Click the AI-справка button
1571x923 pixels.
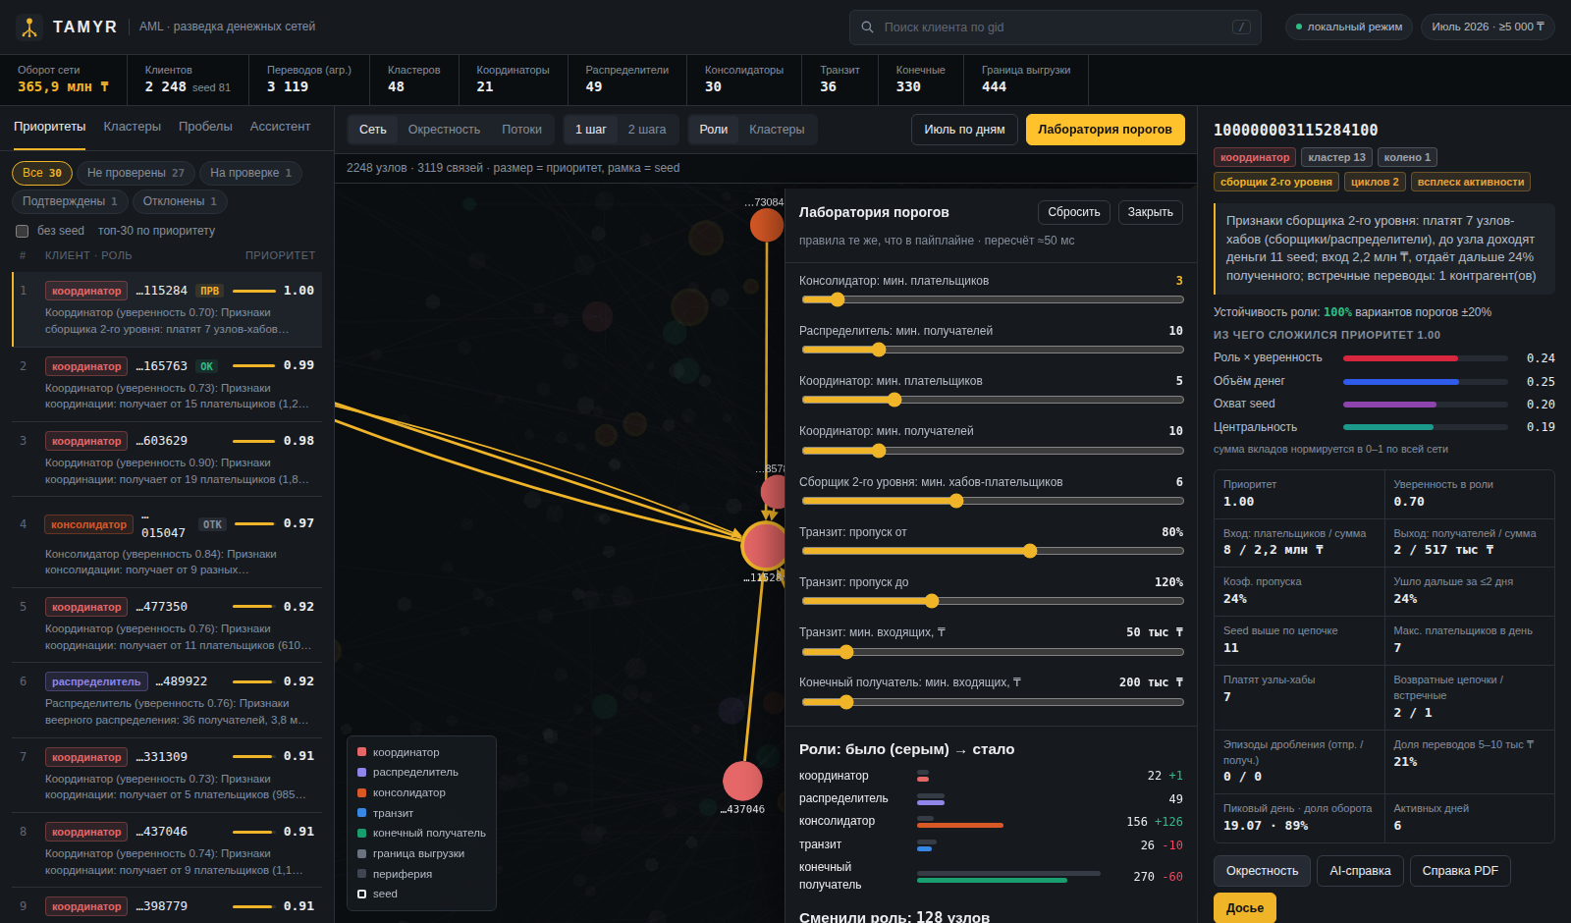coord(1360,871)
